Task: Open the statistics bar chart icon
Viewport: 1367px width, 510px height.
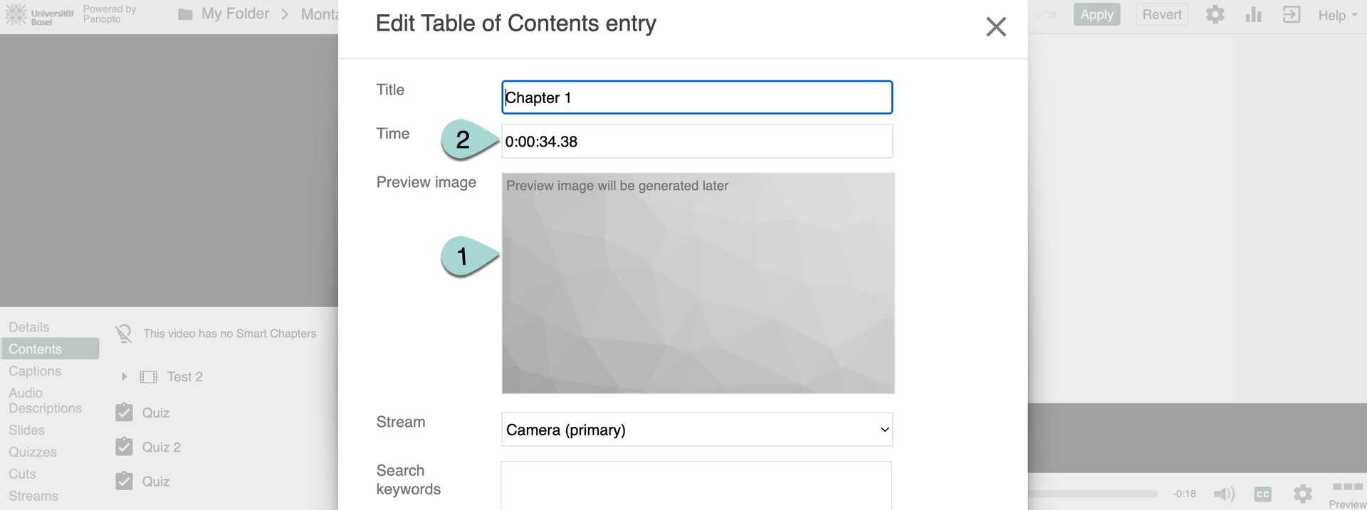Action: [x=1253, y=14]
